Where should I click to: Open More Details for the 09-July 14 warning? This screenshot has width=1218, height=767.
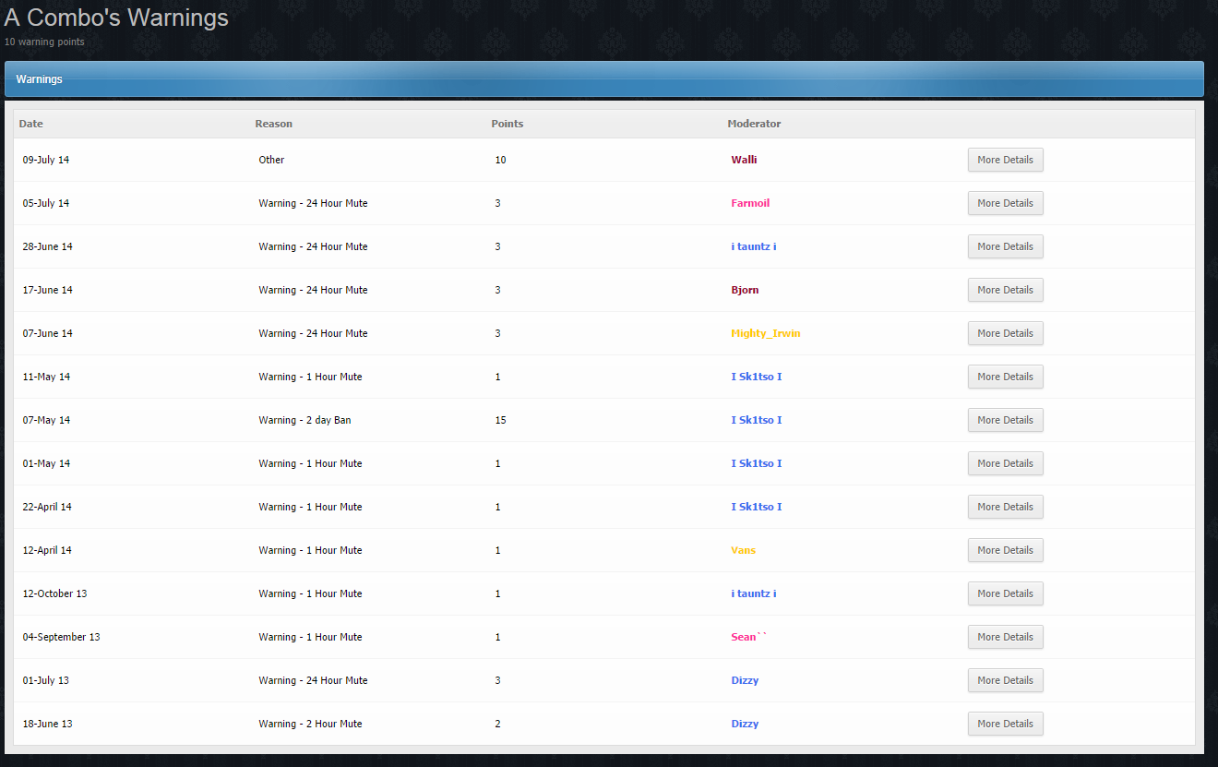coord(1005,160)
